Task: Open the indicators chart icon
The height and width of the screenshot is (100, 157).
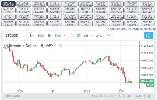Action: [86, 35]
